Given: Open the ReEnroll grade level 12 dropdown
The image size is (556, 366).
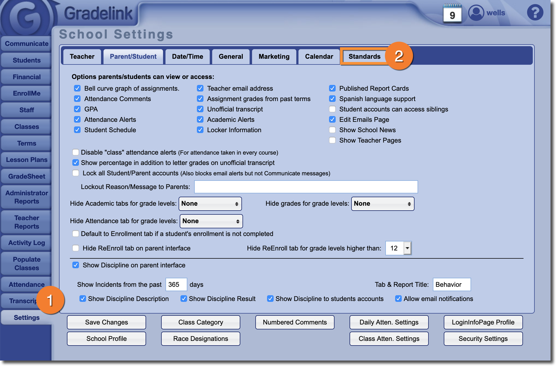Looking at the screenshot, I should (x=407, y=248).
